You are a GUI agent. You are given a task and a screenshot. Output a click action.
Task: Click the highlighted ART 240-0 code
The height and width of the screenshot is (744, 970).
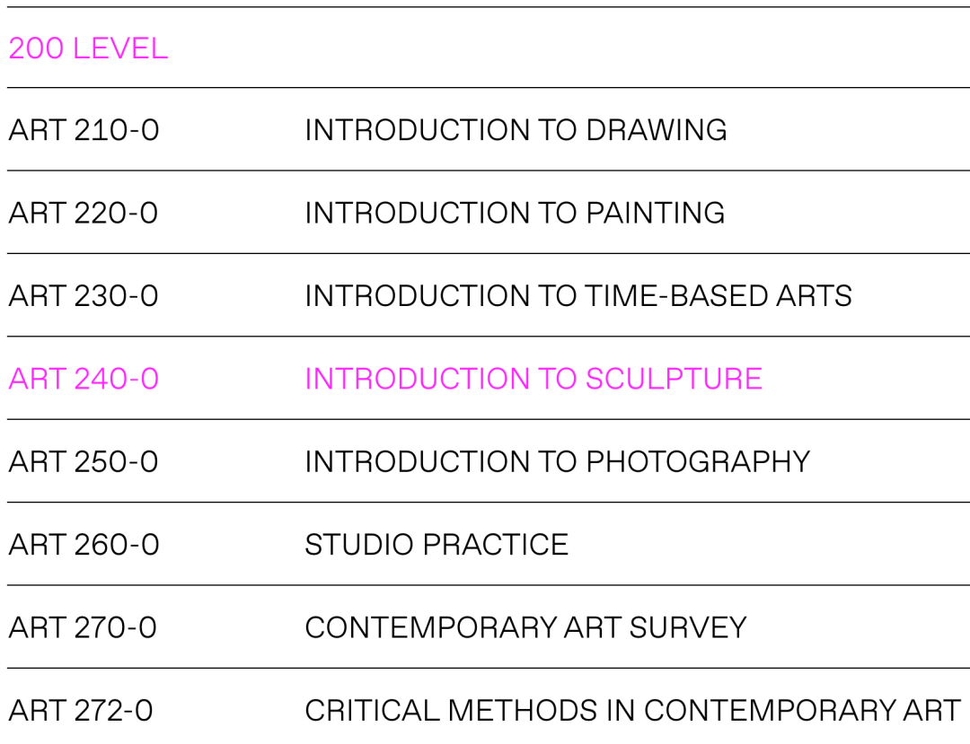(x=84, y=379)
